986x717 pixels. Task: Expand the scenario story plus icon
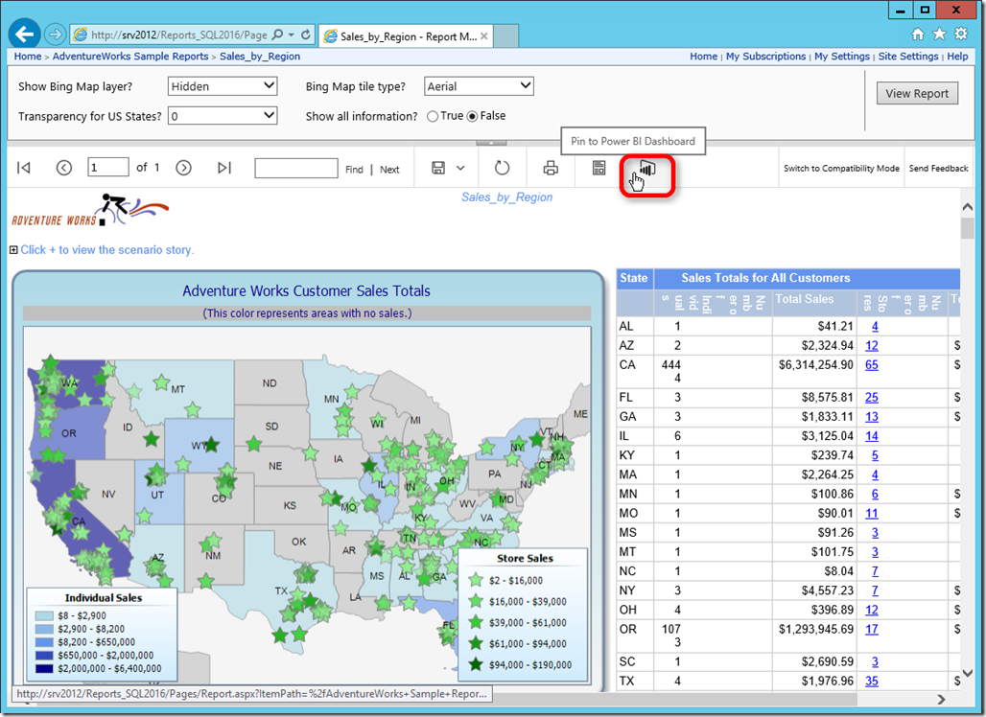click(13, 250)
